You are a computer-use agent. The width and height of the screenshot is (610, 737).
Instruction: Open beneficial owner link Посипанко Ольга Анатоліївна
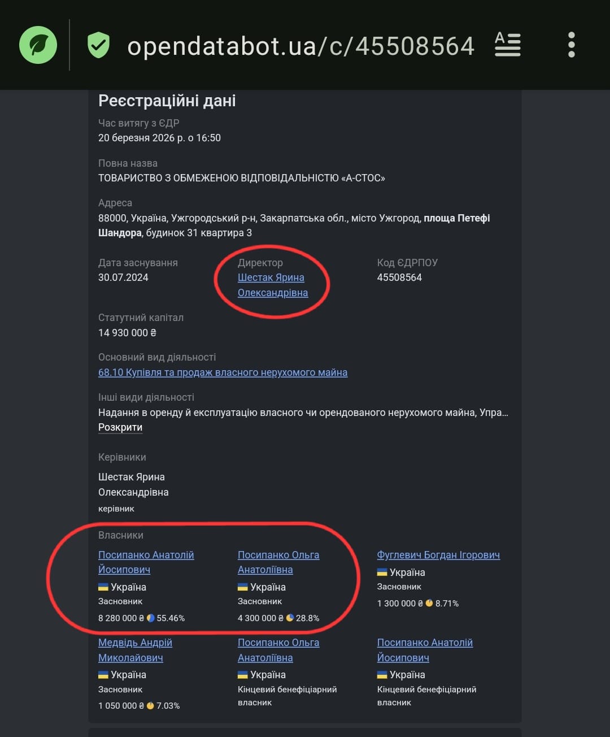tap(278, 650)
